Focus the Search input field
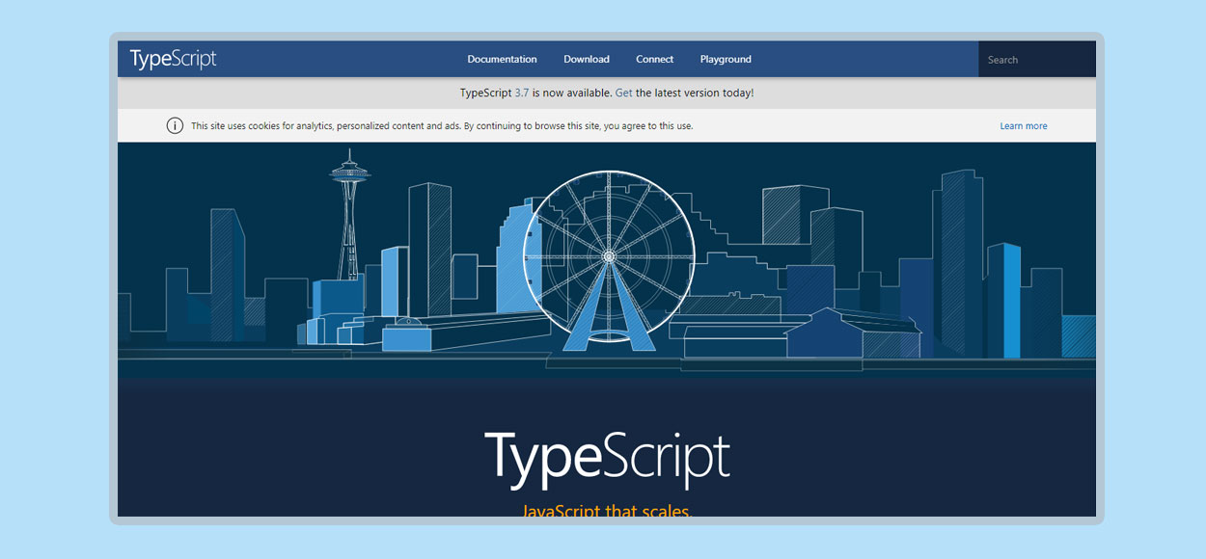Viewport: 1206px width, 559px height. (1037, 60)
